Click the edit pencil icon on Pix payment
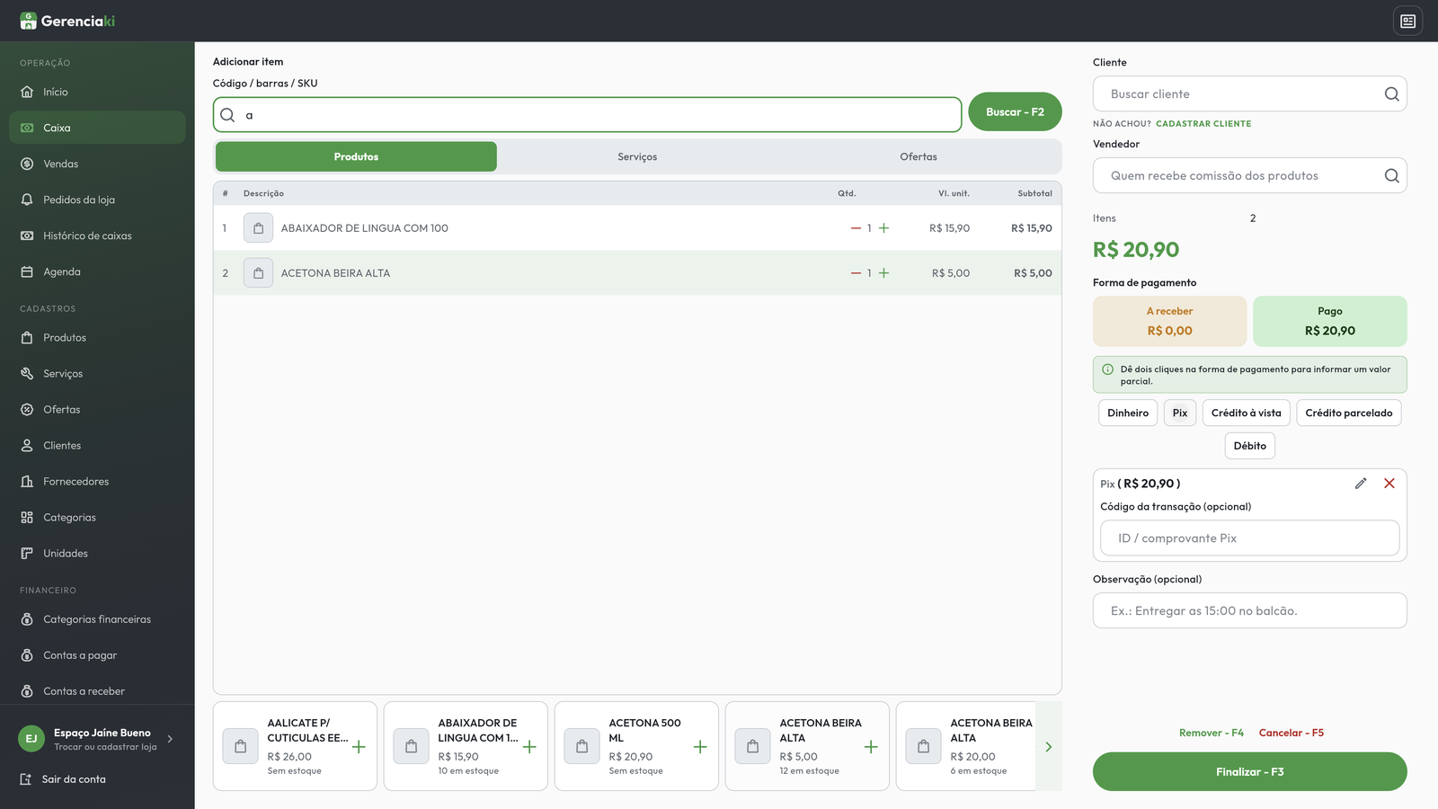The width and height of the screenshot is (1438, 809). (1361, 484)
